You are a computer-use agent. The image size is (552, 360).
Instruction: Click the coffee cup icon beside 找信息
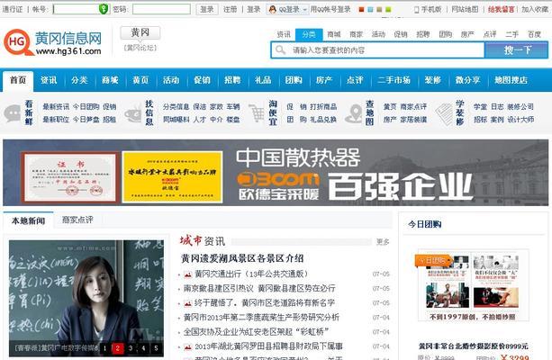point(132,113)
